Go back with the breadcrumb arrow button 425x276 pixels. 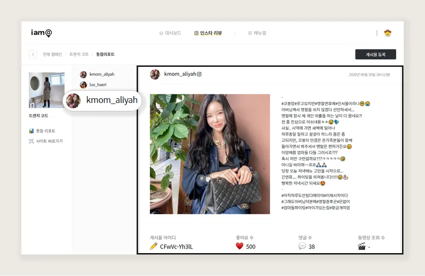point(33,54)
